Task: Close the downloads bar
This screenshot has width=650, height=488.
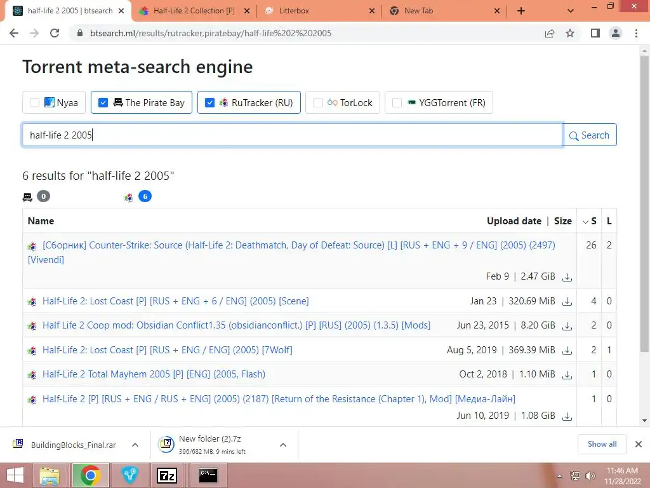Action: point(639,444)
